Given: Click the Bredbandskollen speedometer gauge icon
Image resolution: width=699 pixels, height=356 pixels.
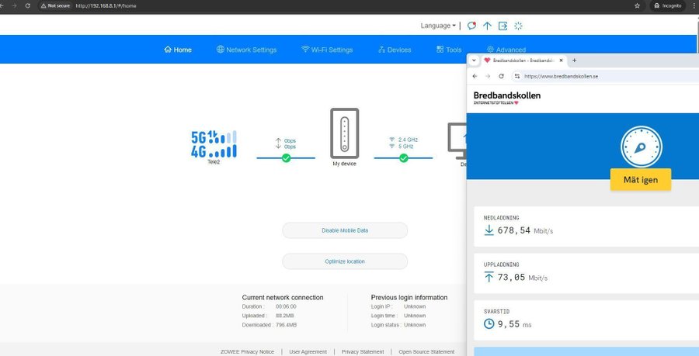Looking at the screenshot, I should (x=640, y=147).
